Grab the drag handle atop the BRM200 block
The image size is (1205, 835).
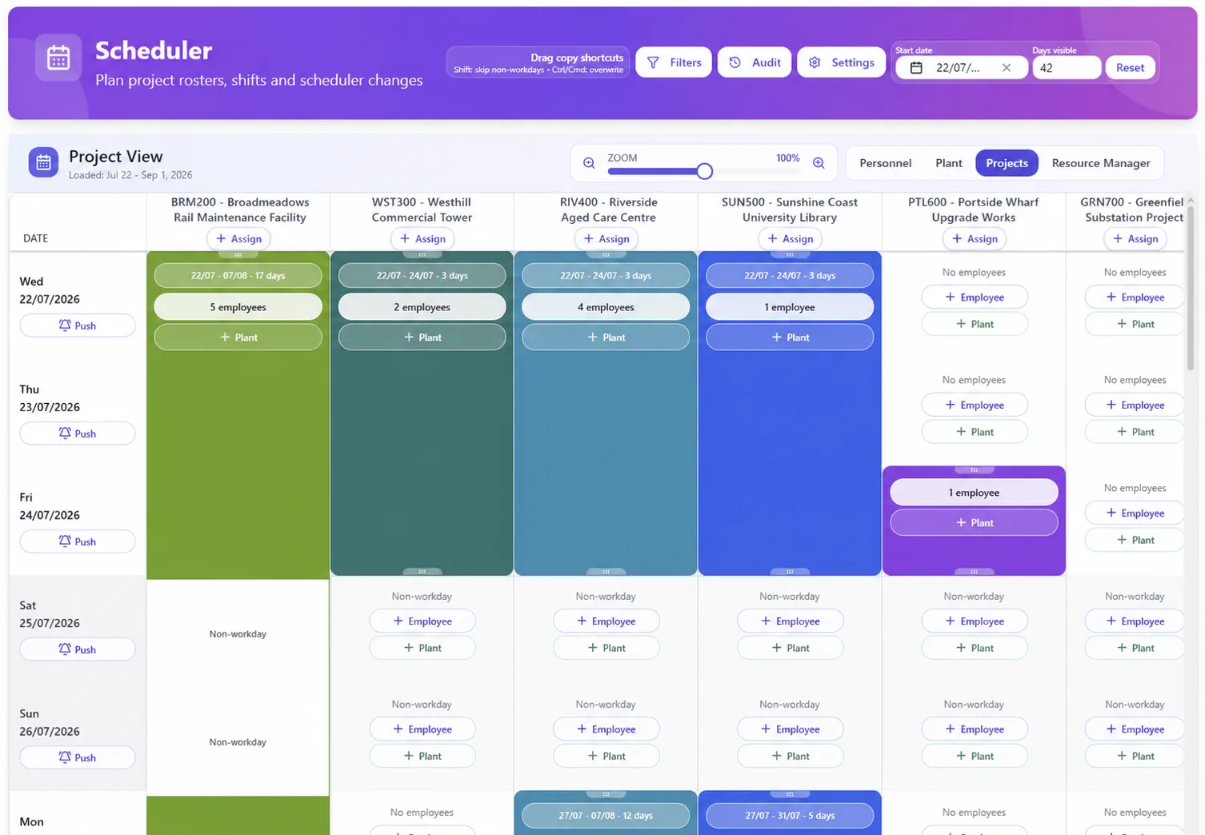tap(238, 255)
